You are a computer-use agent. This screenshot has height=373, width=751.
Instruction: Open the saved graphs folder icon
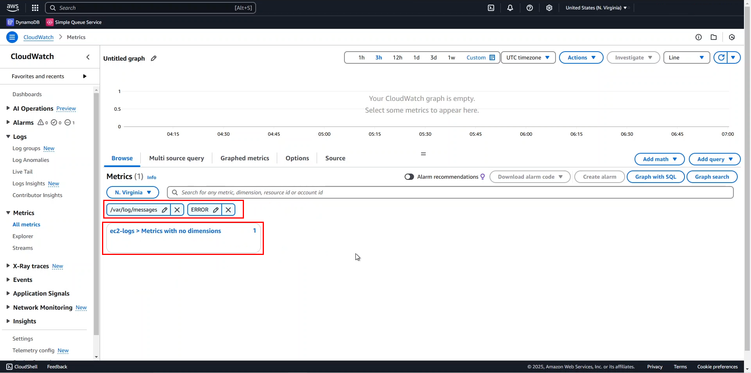pyautogui.click(x=714, y=37)
